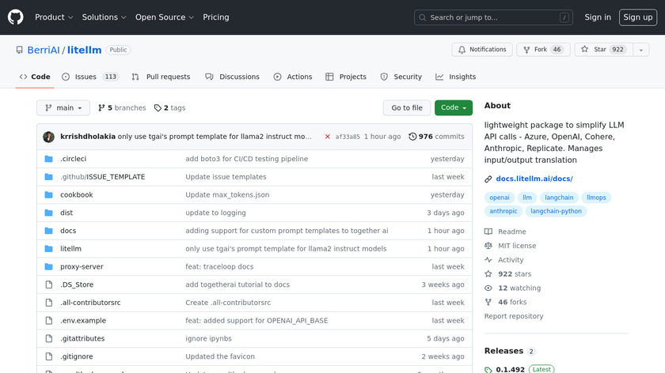Screen dimensions: 665x373
Task: Click the anthropic topic tag
Action: [x=503, y=211]
